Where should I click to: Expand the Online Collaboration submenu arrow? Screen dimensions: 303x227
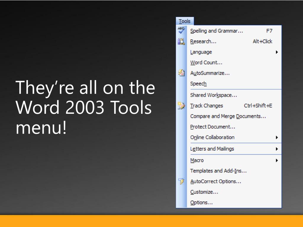click(277, 137)
